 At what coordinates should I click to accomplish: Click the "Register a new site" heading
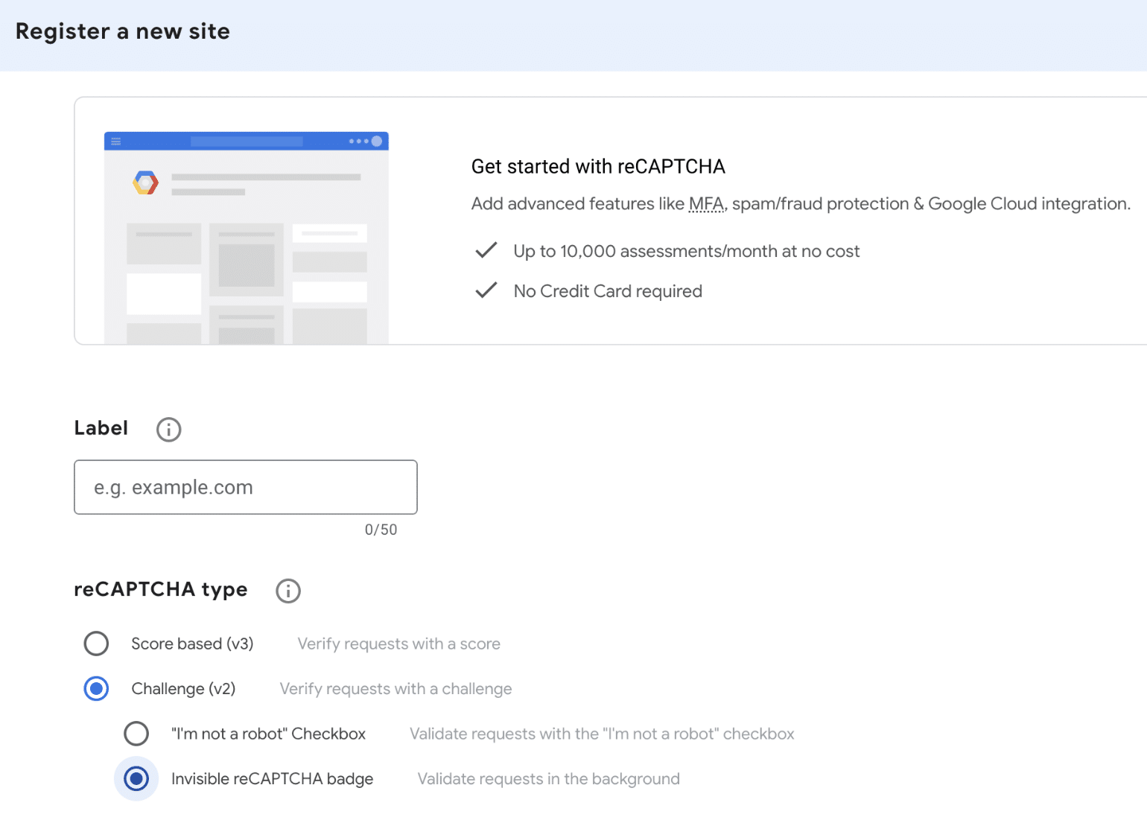click(x=123, y=31)
